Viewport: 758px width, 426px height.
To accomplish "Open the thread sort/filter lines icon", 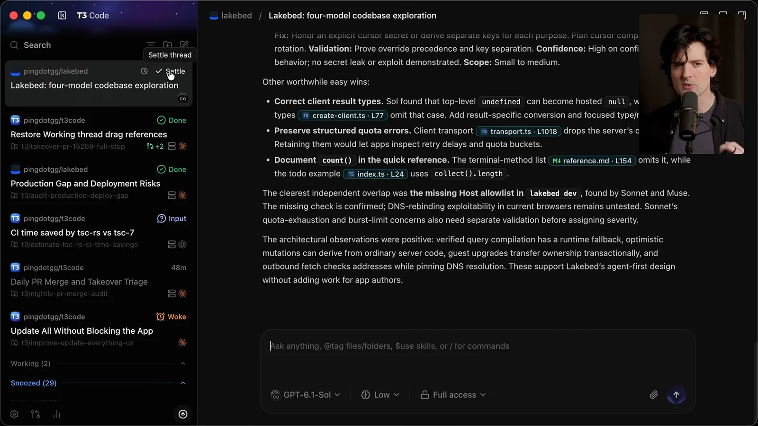I will coord(151,44).
